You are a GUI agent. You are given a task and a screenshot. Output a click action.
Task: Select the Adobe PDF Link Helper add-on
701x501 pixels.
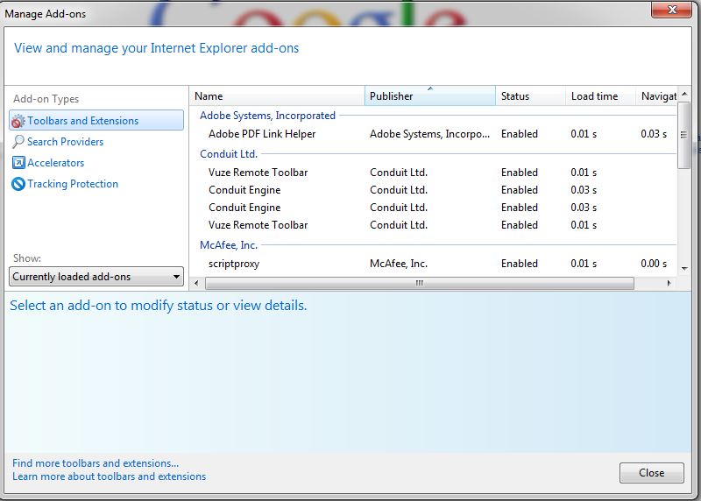click(x=433, y=134)
